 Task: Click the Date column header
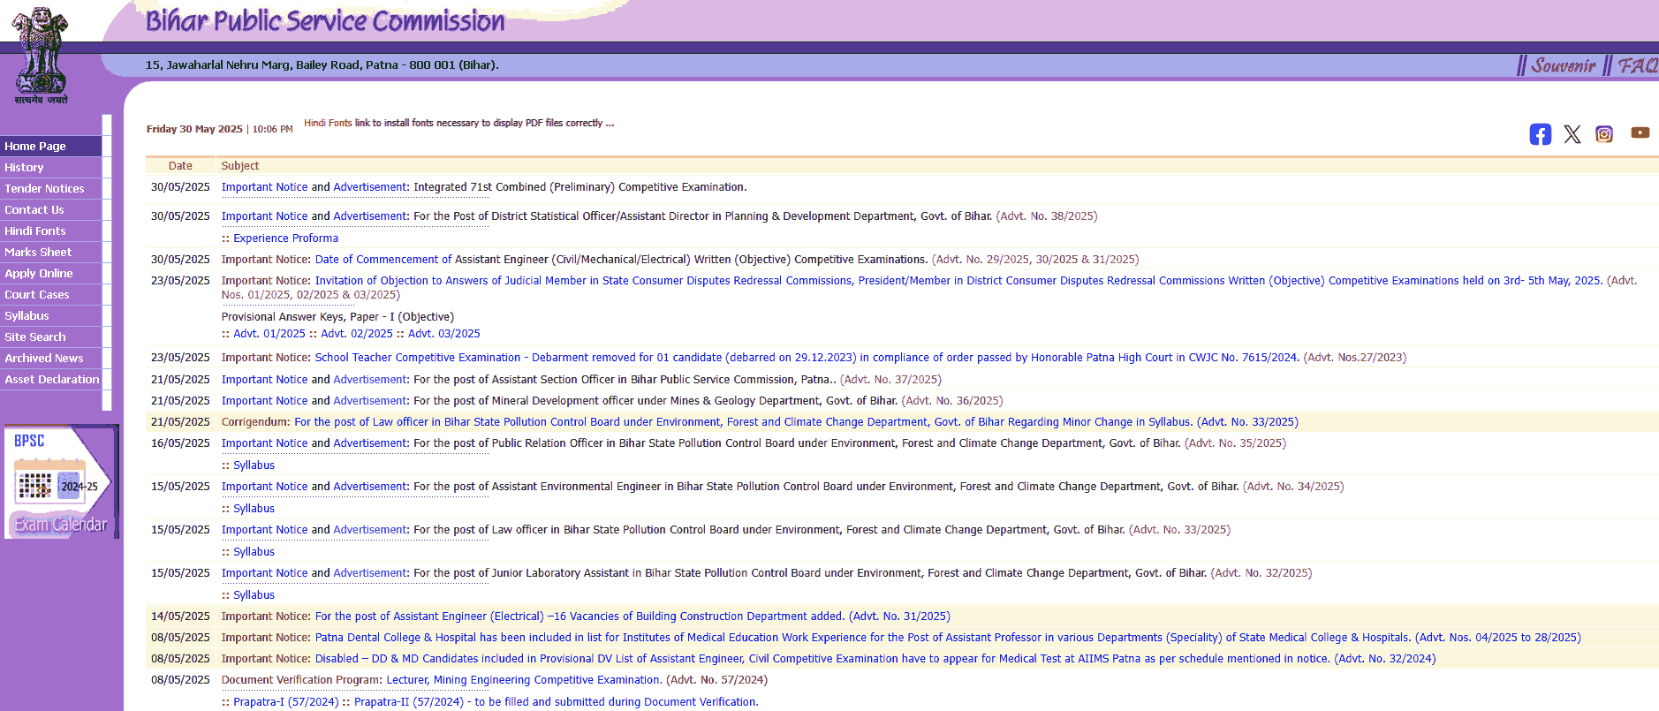click(180, 166)
